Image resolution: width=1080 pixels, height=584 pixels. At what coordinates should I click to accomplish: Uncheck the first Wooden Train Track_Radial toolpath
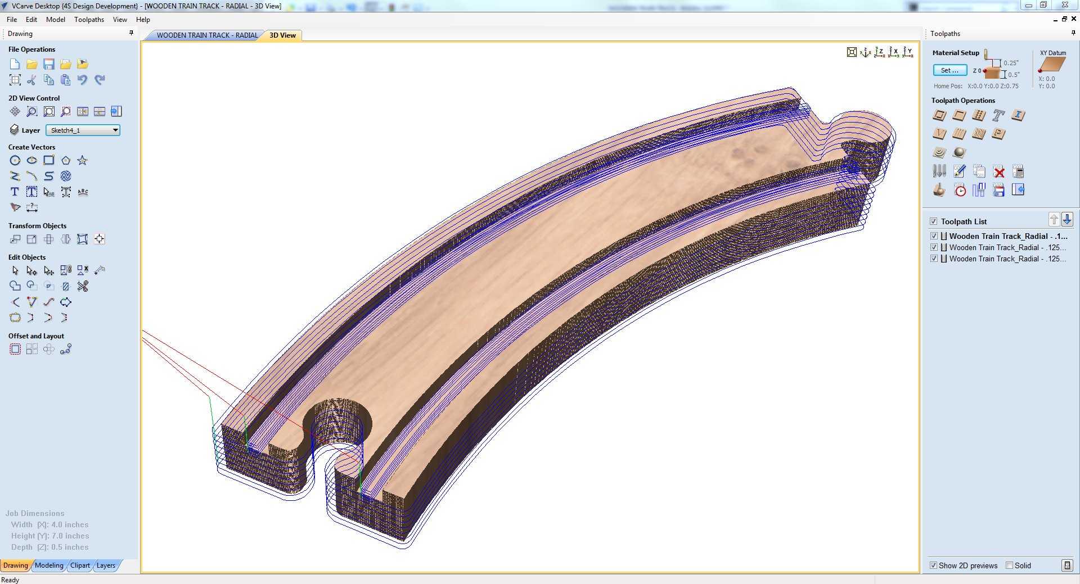[934, 236]
